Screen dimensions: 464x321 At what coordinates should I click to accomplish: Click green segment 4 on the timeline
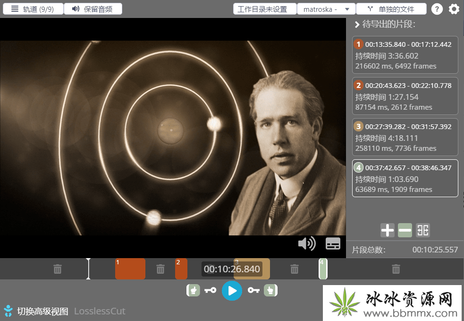pos(323,269)
